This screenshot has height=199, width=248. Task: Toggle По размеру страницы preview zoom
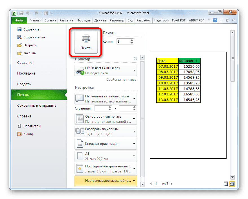(232, 183)
